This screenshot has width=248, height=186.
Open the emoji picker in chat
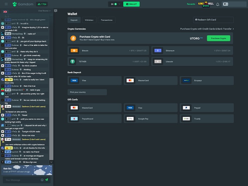[42, 180]
